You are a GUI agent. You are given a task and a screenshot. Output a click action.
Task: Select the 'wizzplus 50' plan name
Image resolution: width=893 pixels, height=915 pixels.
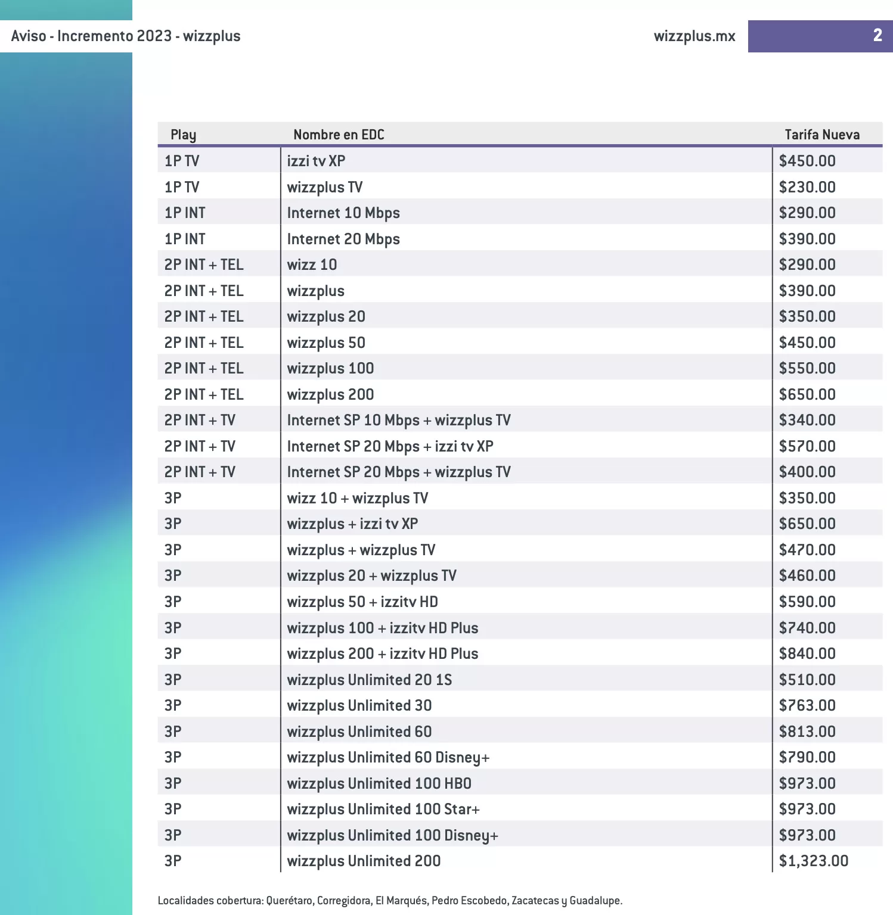point(326,343)
